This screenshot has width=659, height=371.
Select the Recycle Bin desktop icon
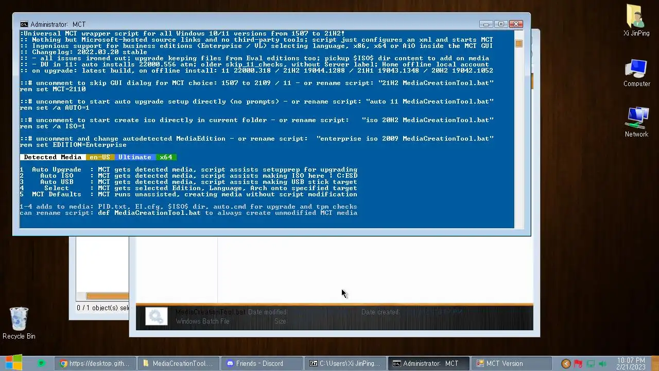tap(19, 323)
